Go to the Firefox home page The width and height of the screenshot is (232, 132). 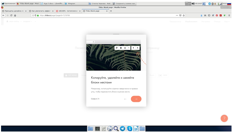pyautogui.click(x=15, y=15)
